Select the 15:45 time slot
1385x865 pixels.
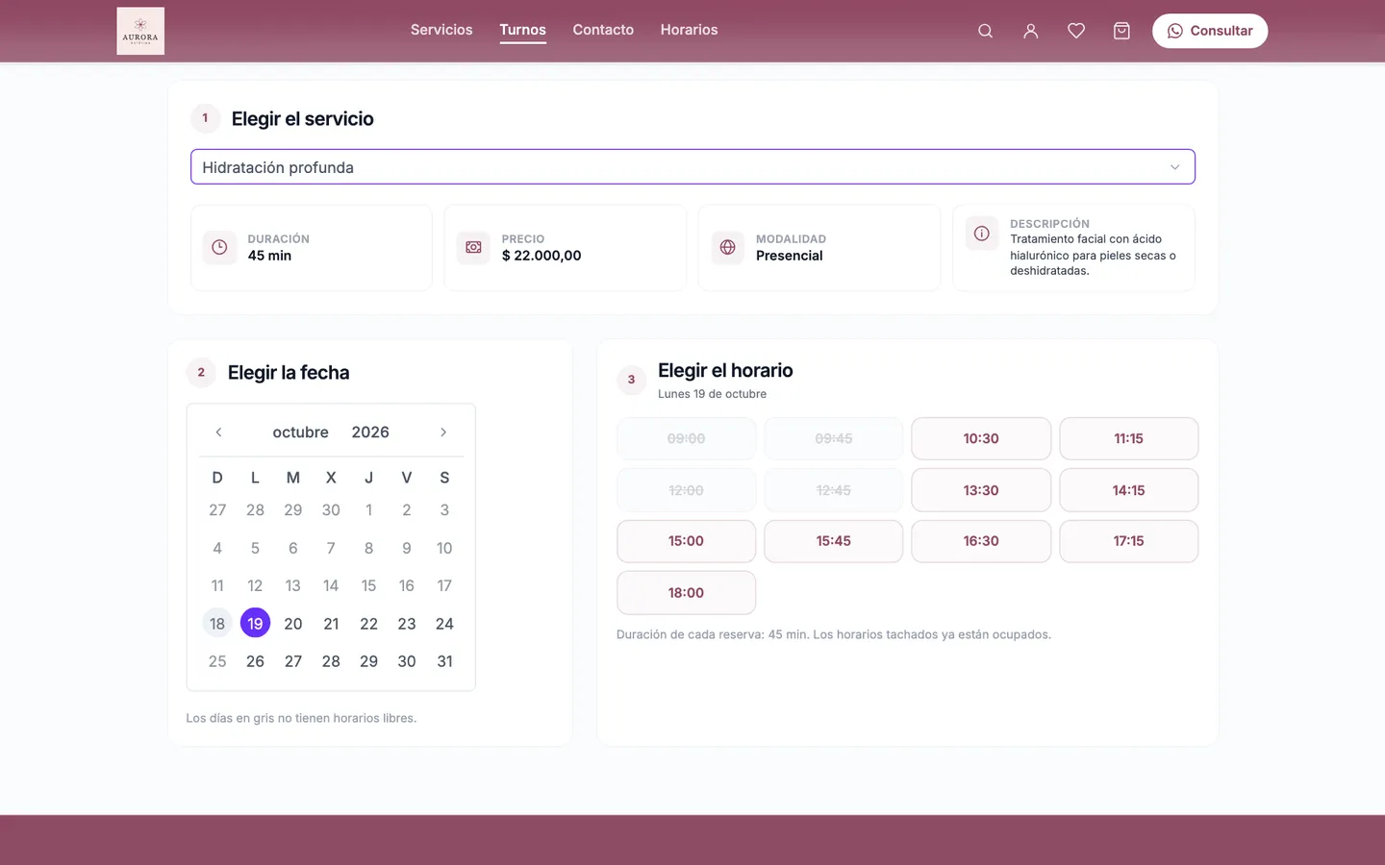(833, 541)
